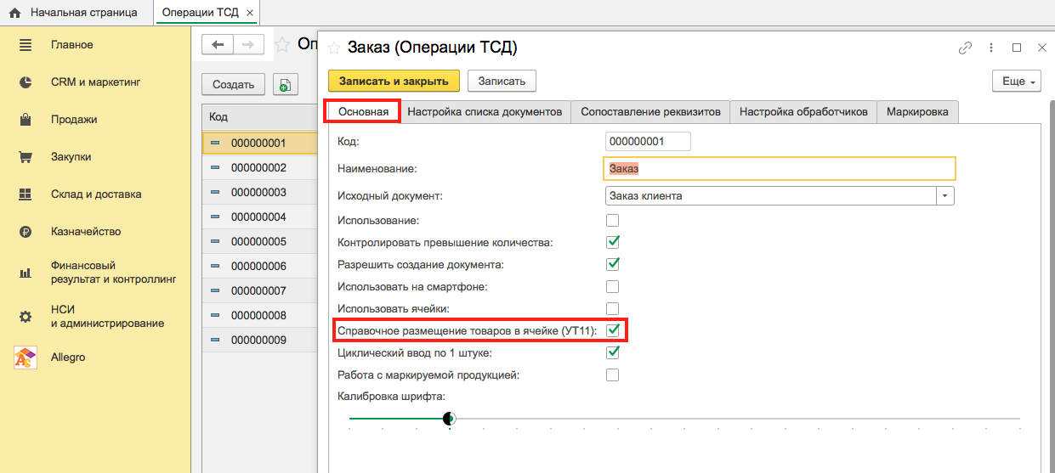Add Заказ form to favorites star
The width and height of the screenshot is (1055, 473).
(334, 48)
